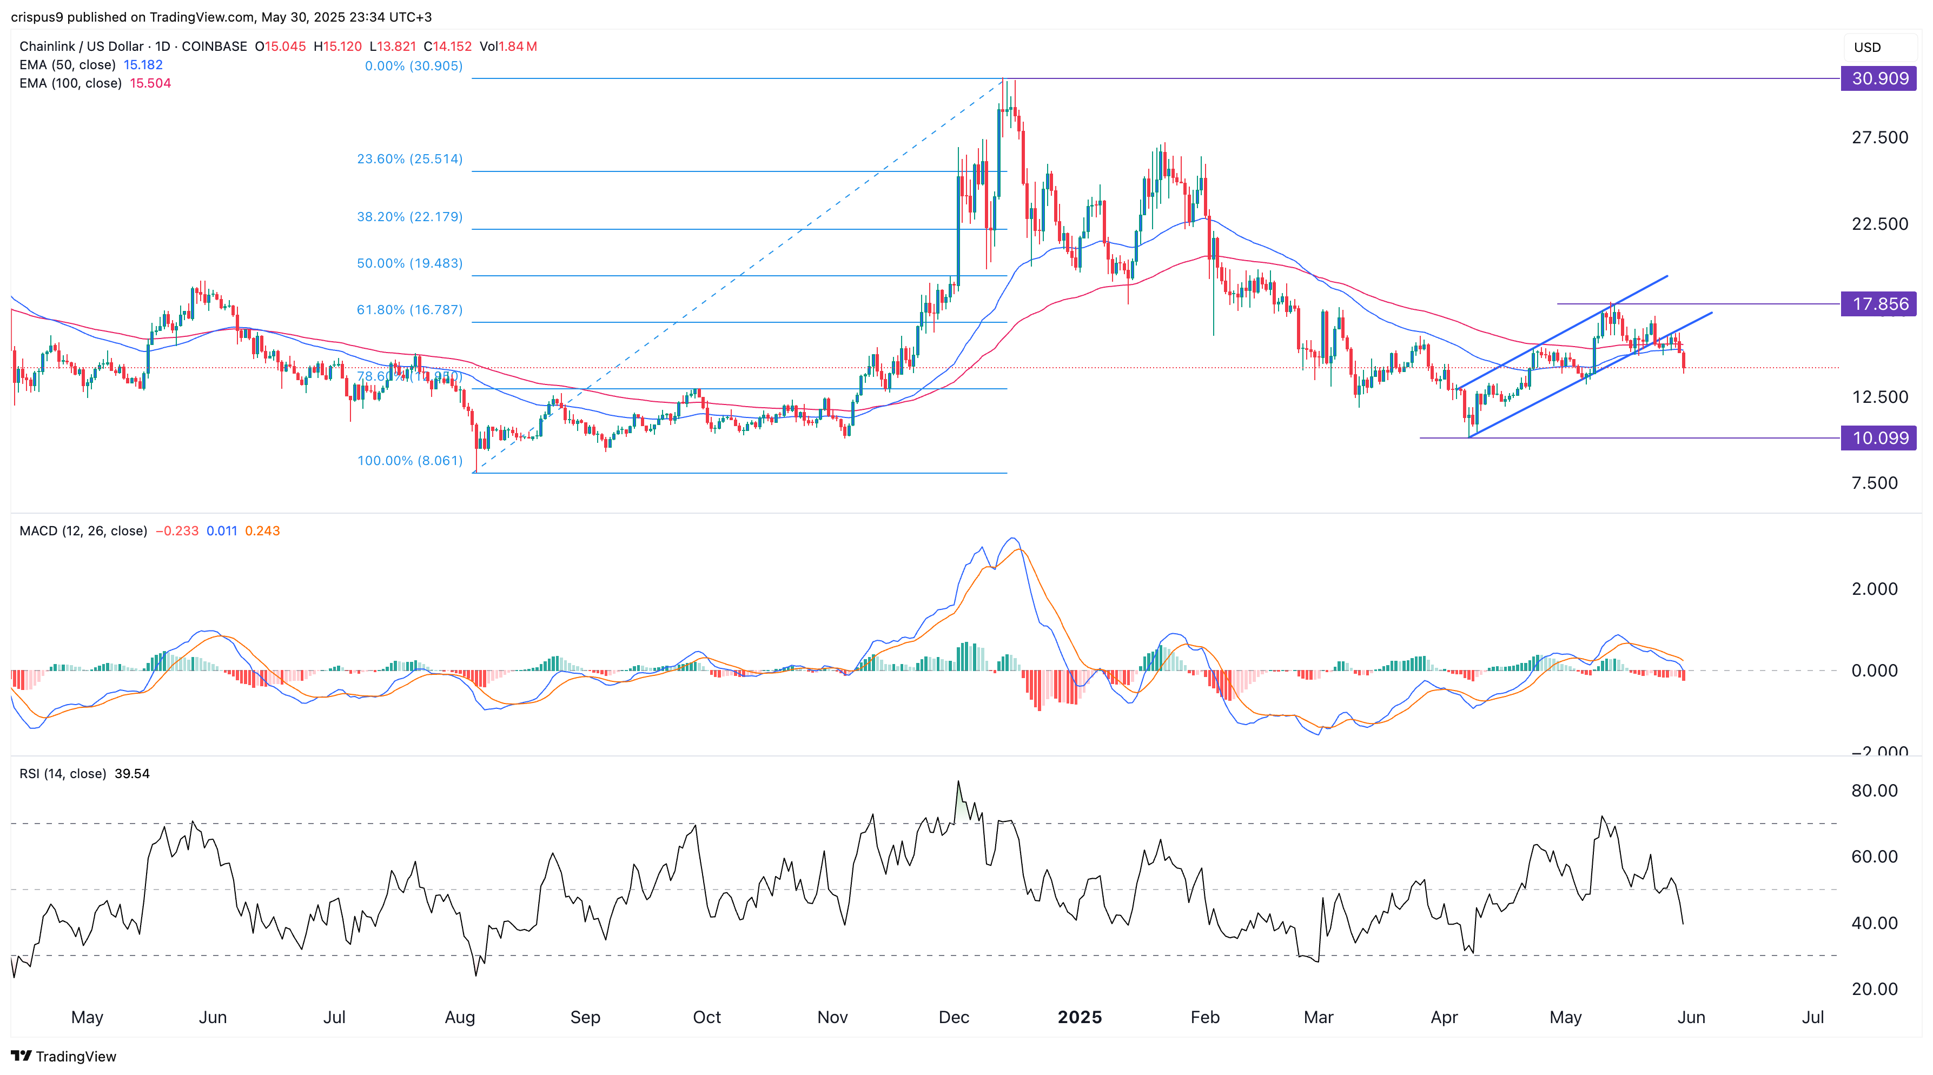
Task: Click the RSI 40.00 axis label
Action: 1875,923
